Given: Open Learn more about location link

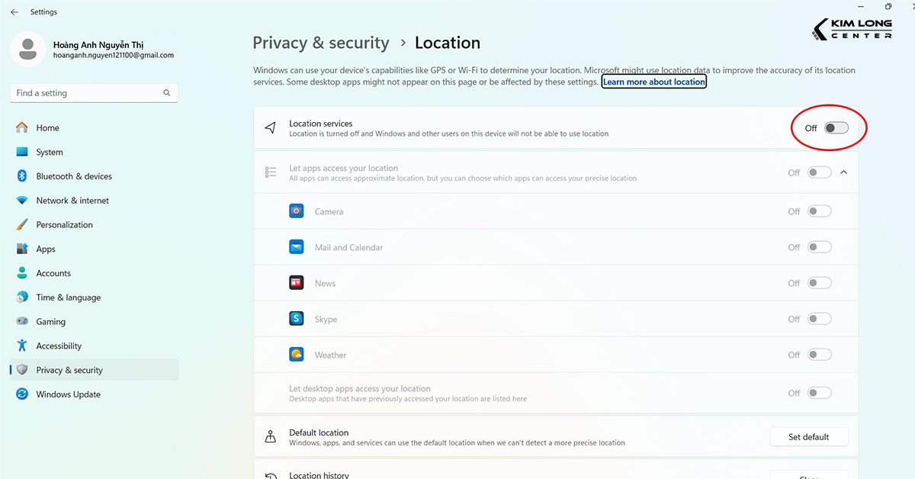Looking at the screenshot, I should click(x=654, y=82).
